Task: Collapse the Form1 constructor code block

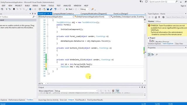Action: [x=47, y=25]
